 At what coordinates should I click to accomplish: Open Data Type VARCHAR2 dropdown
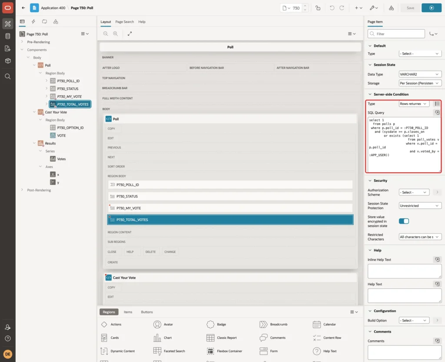click(x=420, y=74)
